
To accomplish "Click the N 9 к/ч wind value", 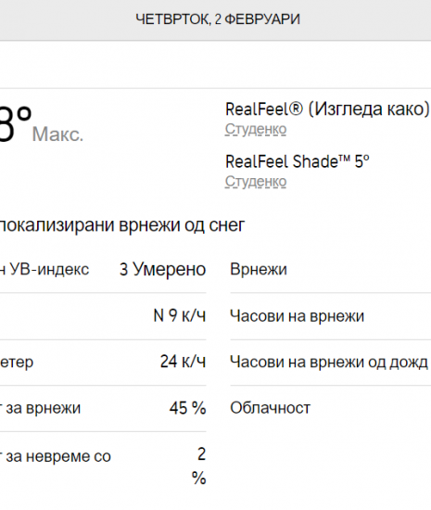I will point(180,315).
